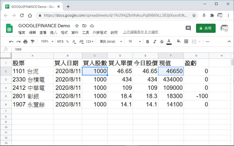Go to the browser home page

(30, 15)
